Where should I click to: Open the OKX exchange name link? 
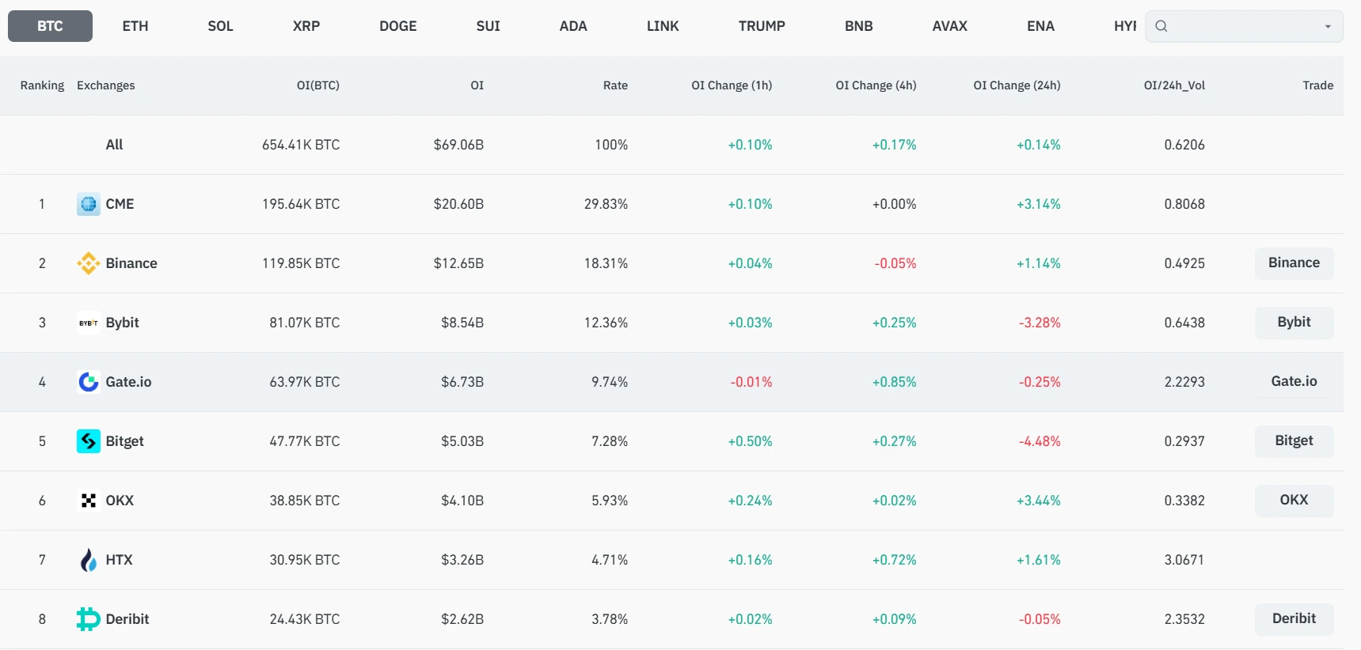[120, 501]
